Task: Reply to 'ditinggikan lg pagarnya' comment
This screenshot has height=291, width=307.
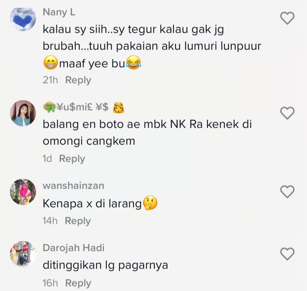Action: point(78,283)
